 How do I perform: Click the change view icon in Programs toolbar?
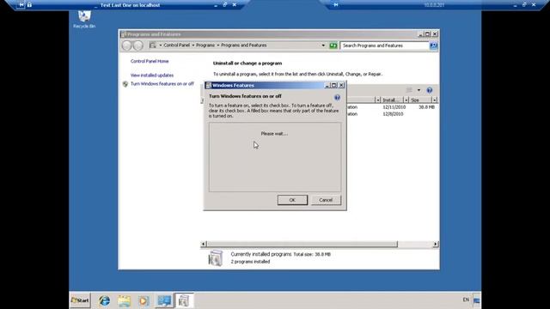coord(409,90)
